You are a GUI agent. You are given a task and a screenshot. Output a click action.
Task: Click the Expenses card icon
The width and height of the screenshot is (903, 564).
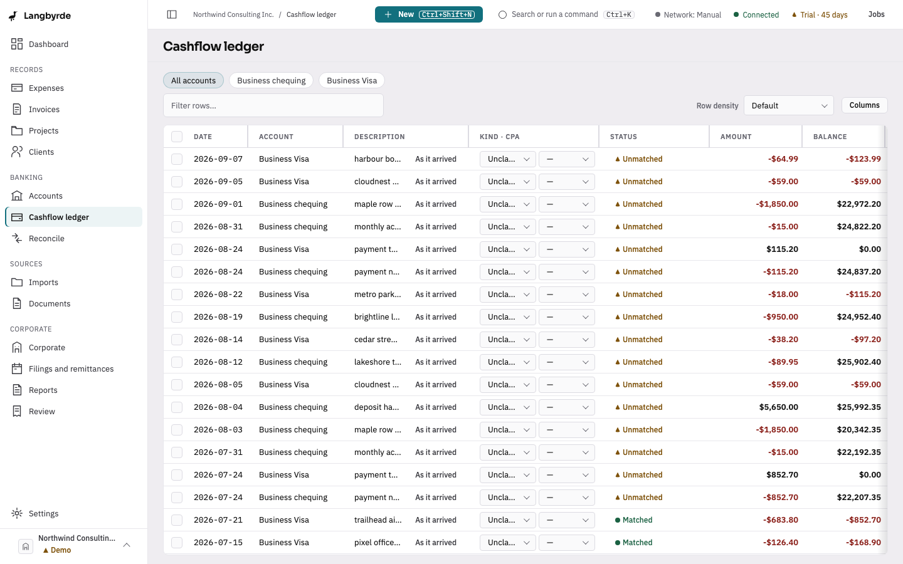point(17,88)
